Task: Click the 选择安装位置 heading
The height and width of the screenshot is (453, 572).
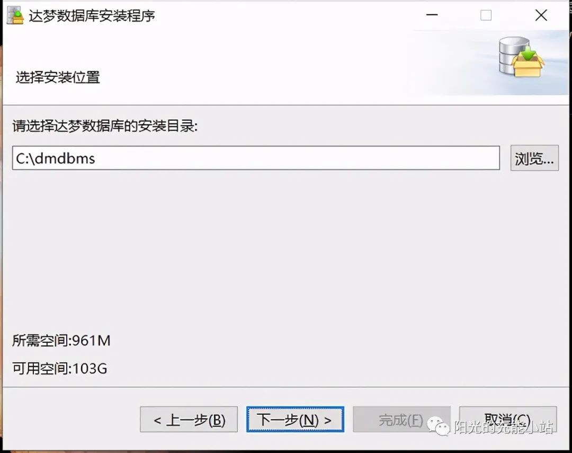Action: [x=58, y=77]
